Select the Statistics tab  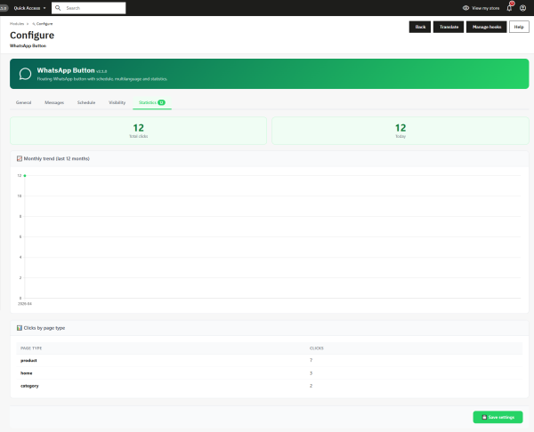coord(152,102)
